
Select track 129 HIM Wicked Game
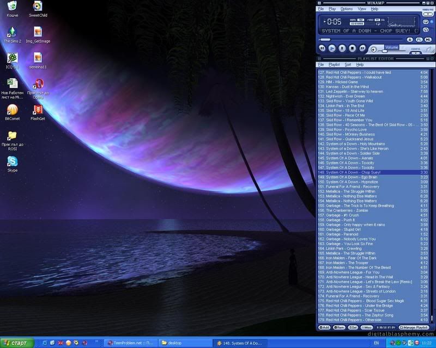pos(373,82)
